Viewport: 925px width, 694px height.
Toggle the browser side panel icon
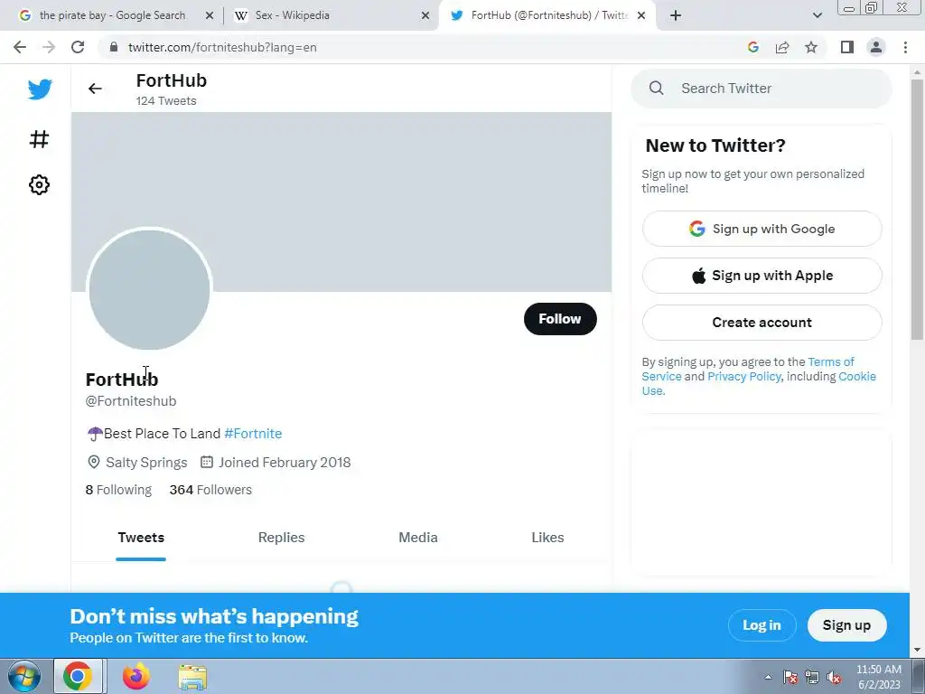click(x=846, y=47)
